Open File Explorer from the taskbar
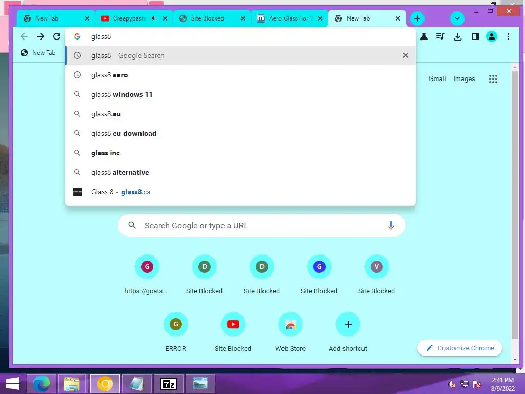This screenshot has height=394, width=525. (72, 384)
